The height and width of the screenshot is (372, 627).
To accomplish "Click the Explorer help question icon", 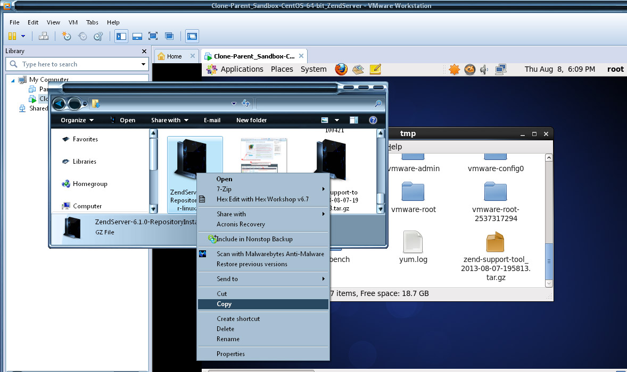I will tap(373, 120).
